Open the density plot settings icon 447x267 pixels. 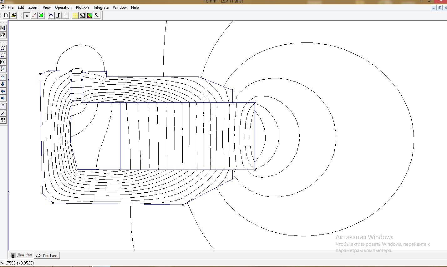click(90, 15)
